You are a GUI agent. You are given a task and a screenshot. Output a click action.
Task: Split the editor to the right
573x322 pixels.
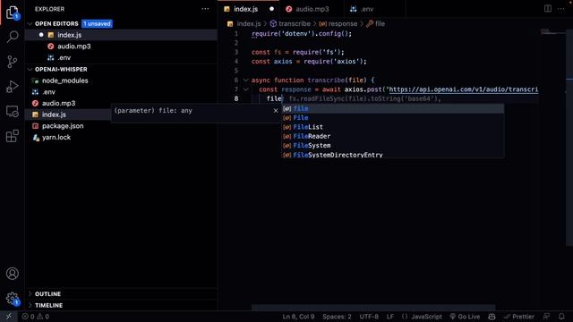click(547, 8)
